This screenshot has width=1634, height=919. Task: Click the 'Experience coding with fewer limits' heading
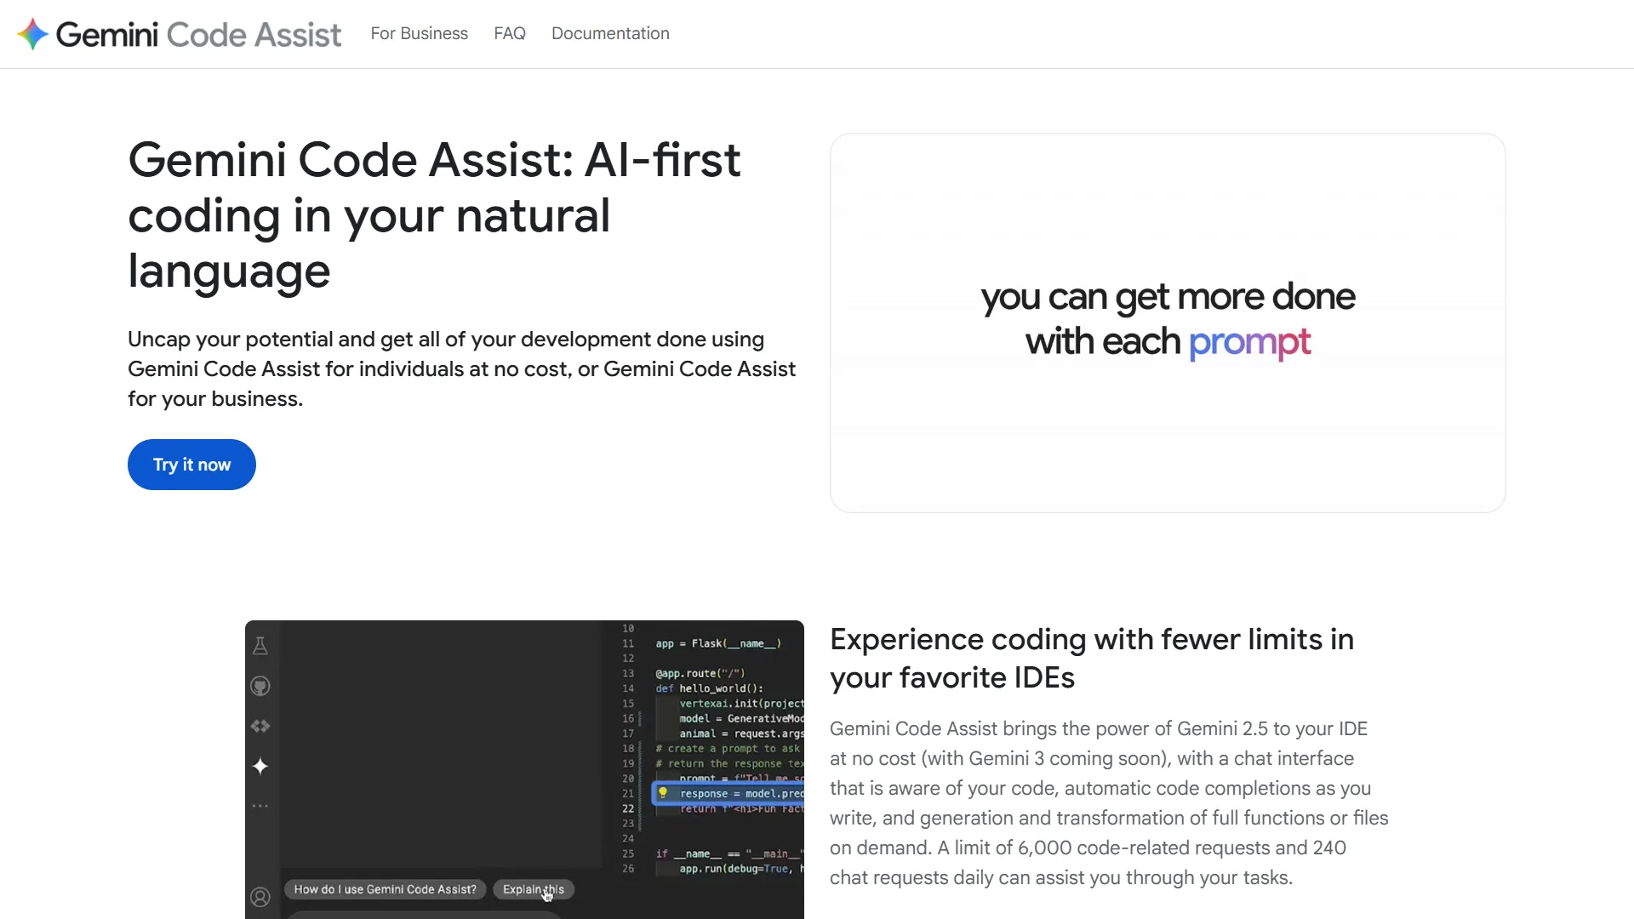(x=1092, y=659)
